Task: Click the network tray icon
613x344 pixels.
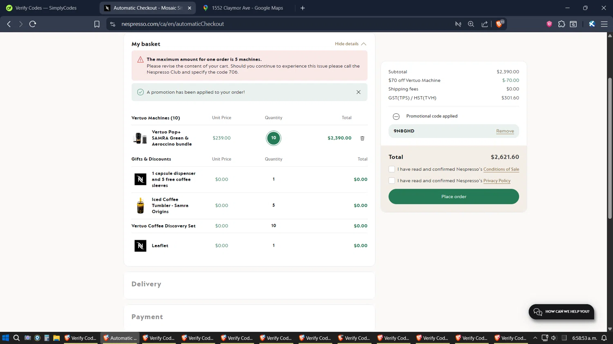Action: (544, 338)
